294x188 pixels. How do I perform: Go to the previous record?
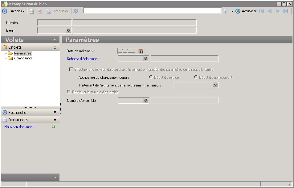pyautogui.click(x=270, y=11)
